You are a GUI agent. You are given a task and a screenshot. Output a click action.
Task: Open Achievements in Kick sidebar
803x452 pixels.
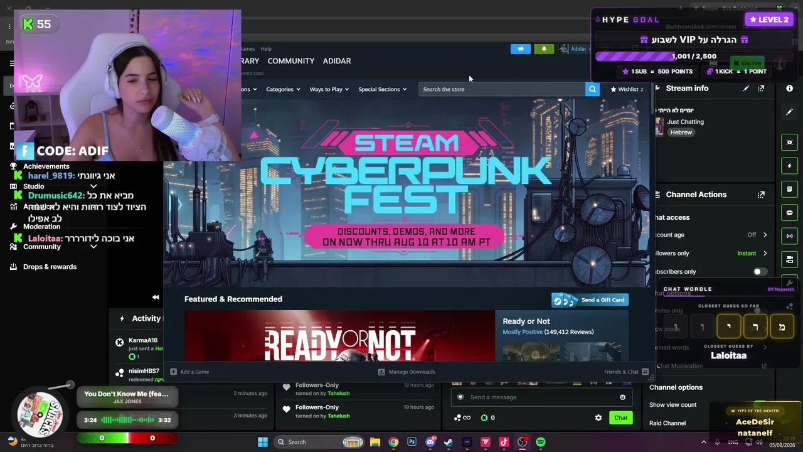tap(46, 166)
